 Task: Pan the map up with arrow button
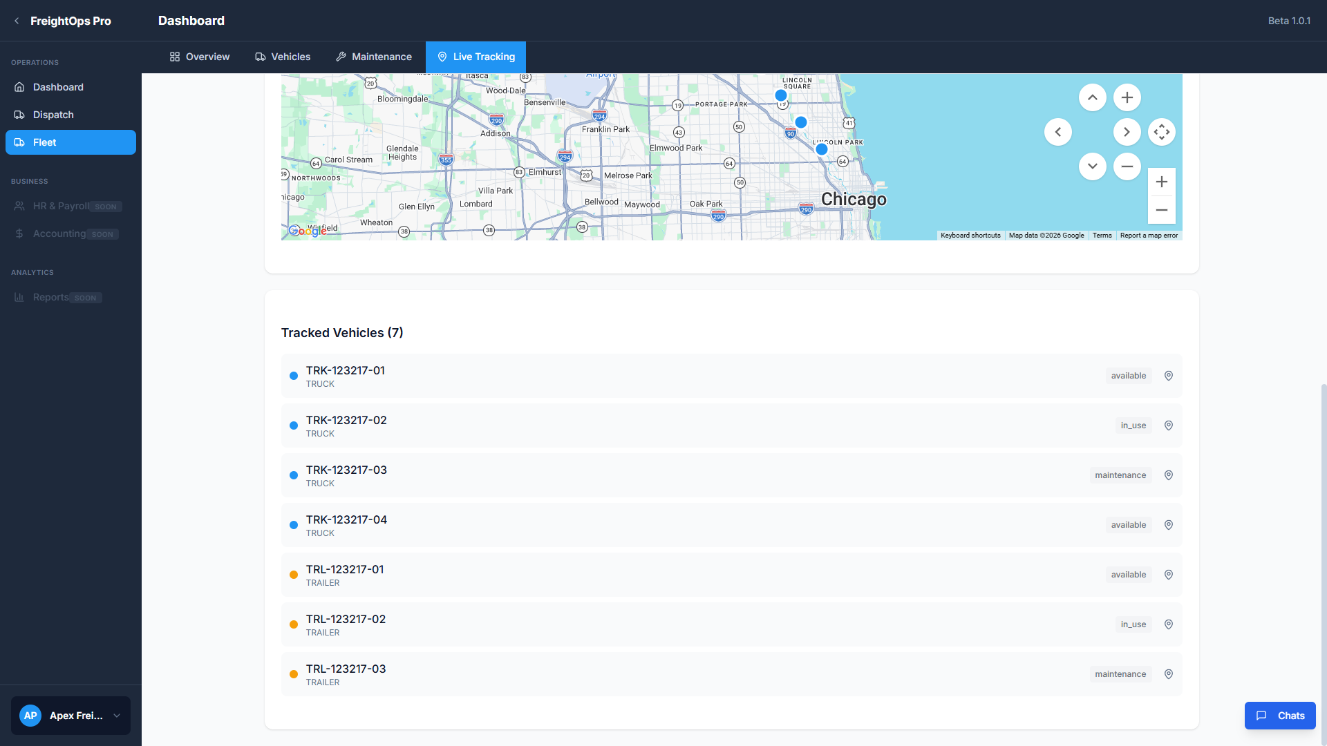pyautogui.click(x=1092, y=97)
